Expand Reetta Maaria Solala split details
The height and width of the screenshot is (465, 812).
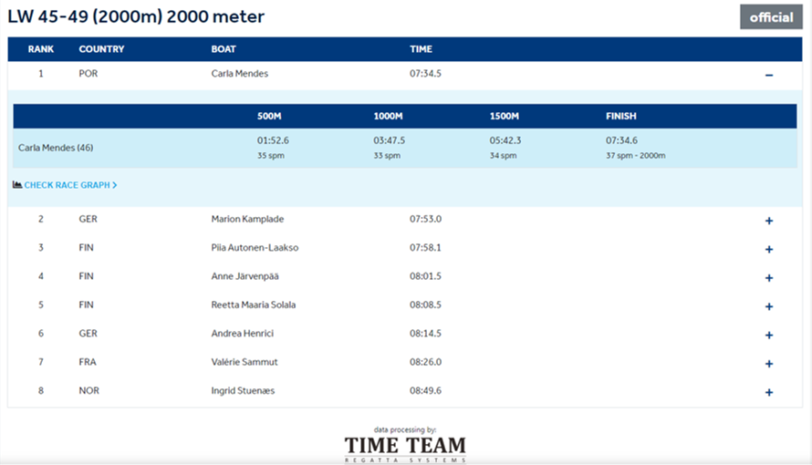768,305
